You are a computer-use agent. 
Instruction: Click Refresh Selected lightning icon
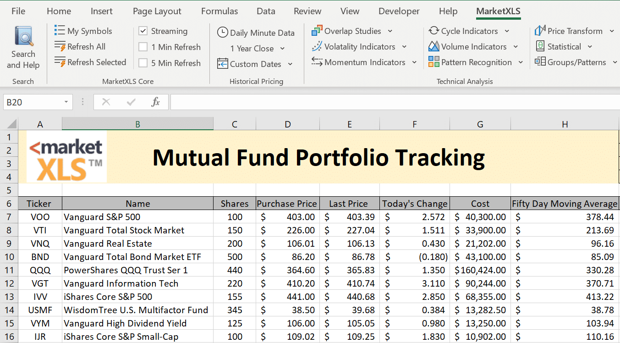(60, 62)
